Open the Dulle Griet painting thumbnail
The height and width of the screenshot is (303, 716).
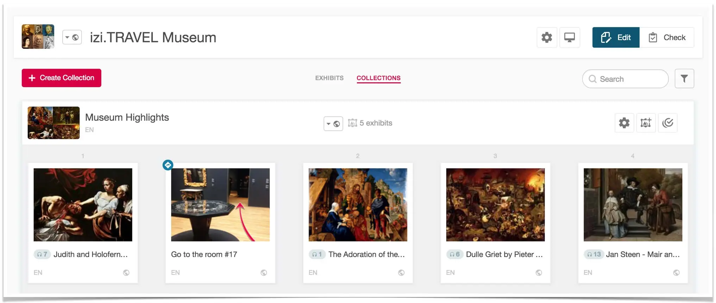[495, 205]
